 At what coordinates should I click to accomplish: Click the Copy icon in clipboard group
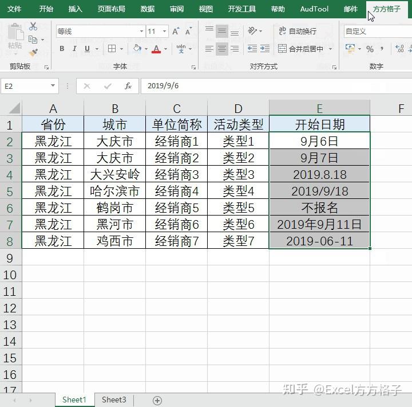[x=33, y=40]
